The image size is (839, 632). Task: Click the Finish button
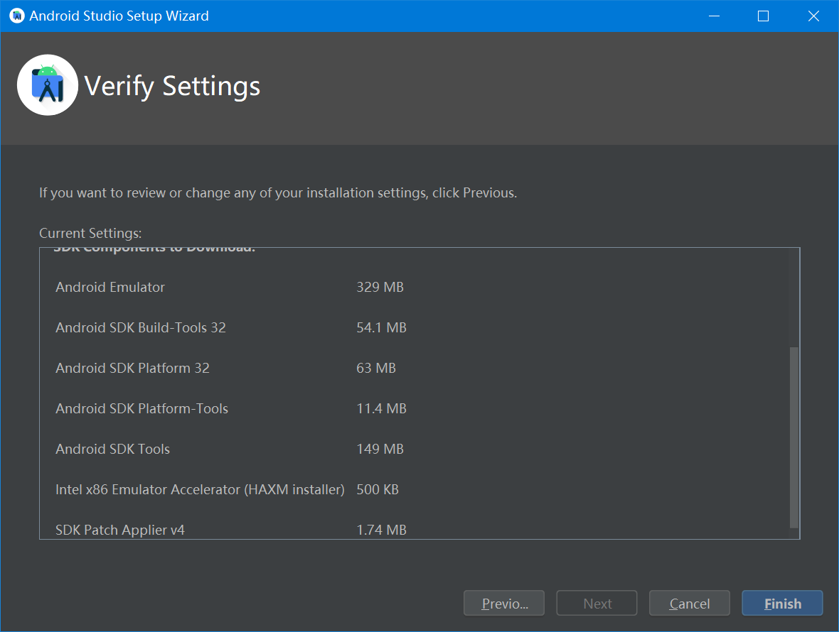click(x=781, y=603)
